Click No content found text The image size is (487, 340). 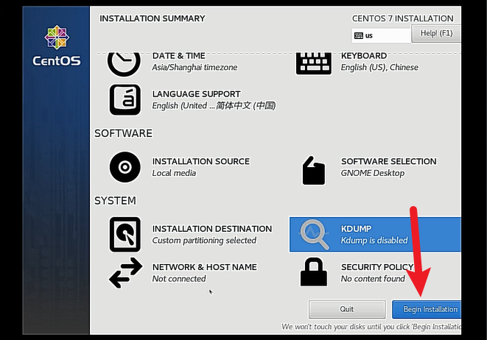[373, 279]
